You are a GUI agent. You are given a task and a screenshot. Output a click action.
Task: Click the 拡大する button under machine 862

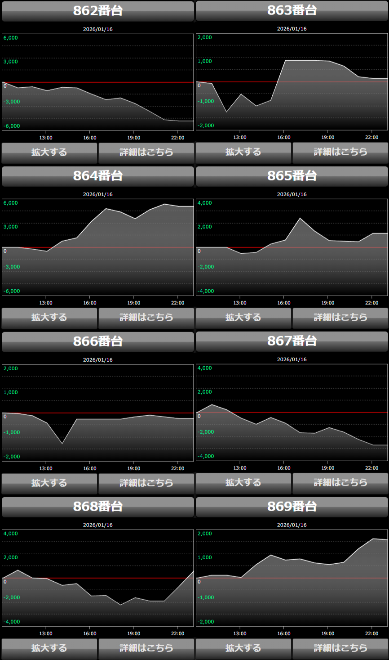click(x=49, y=153)
